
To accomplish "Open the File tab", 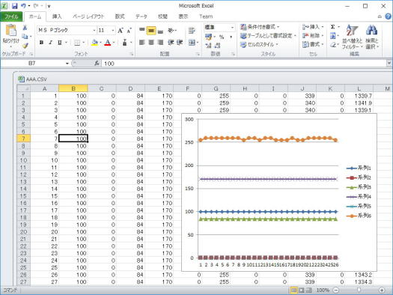I will point(11,16).
